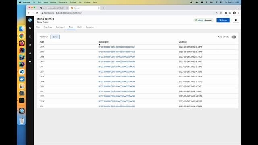Switch to the Files tab

(x=38, y=27)
